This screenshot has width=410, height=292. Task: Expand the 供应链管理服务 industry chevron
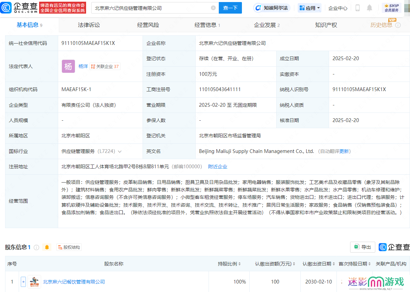pyautogui.click(x=120, y=152)
